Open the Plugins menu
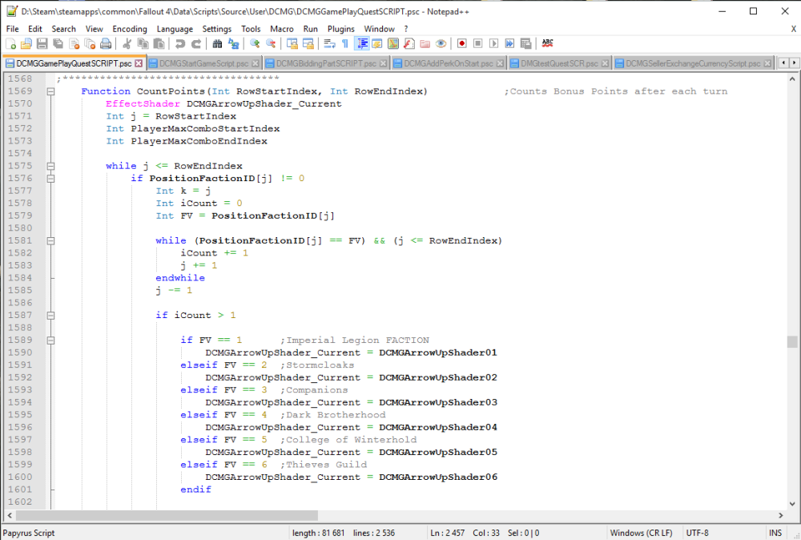This screenshot has height=540, width=801. click(340, 29)
